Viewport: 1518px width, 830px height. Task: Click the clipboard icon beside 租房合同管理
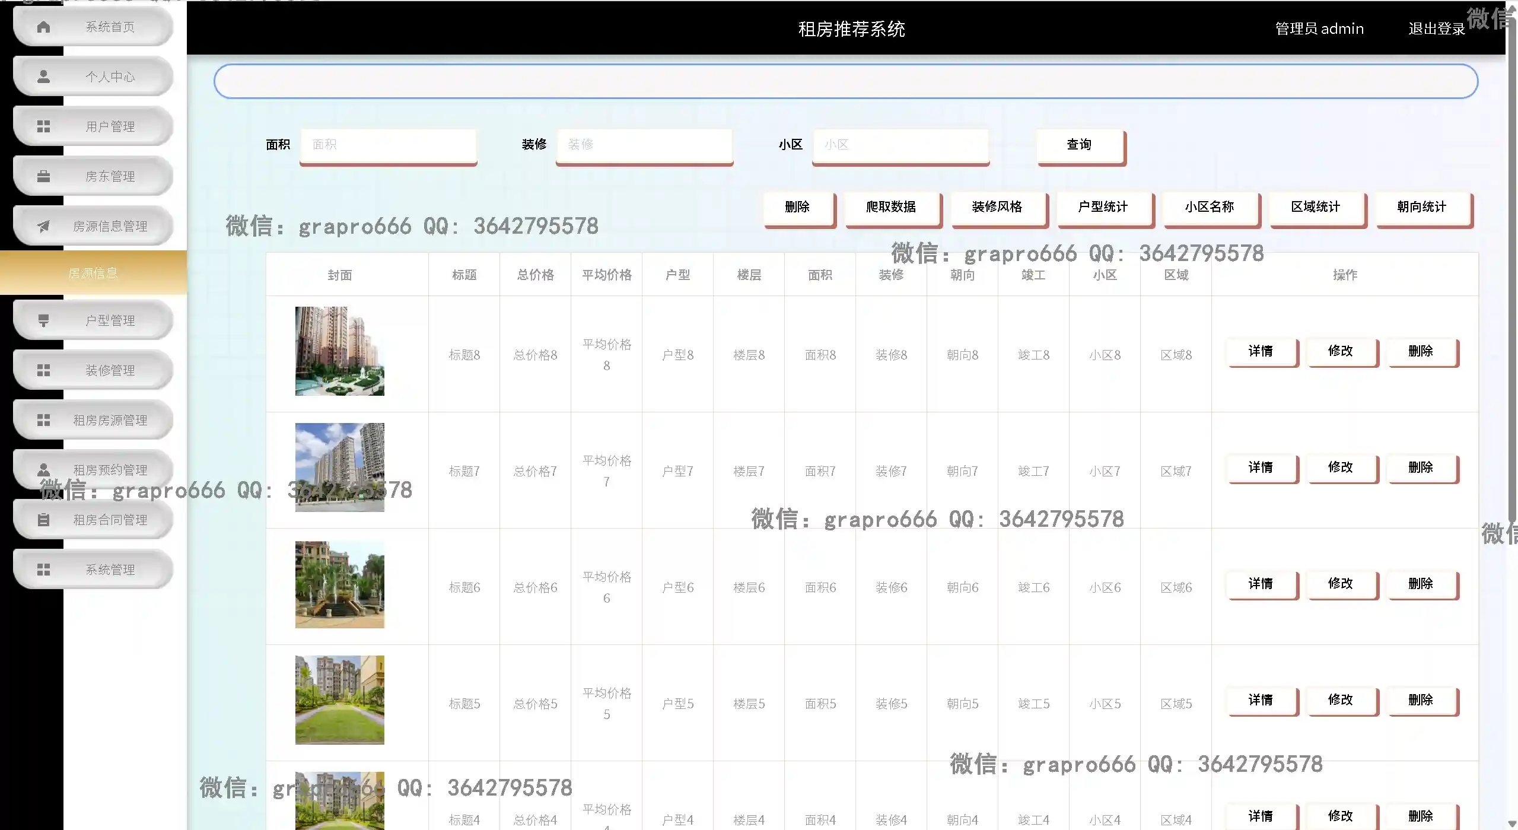click(x=43, y=520)
